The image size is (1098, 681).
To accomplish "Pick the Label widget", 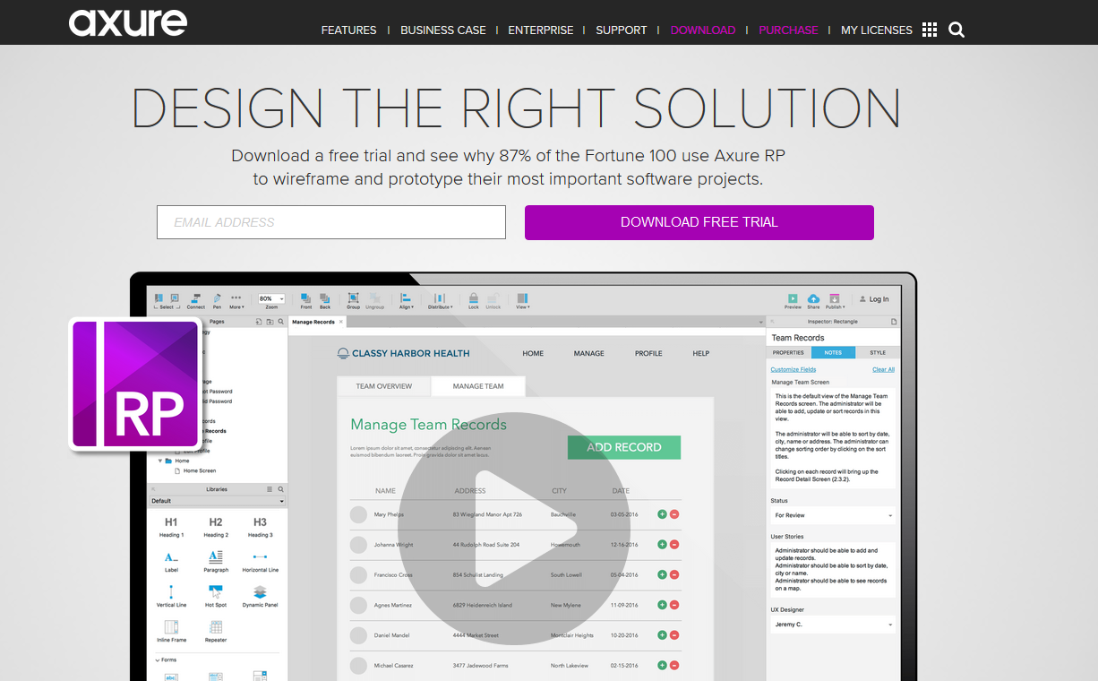I will 171,562.
